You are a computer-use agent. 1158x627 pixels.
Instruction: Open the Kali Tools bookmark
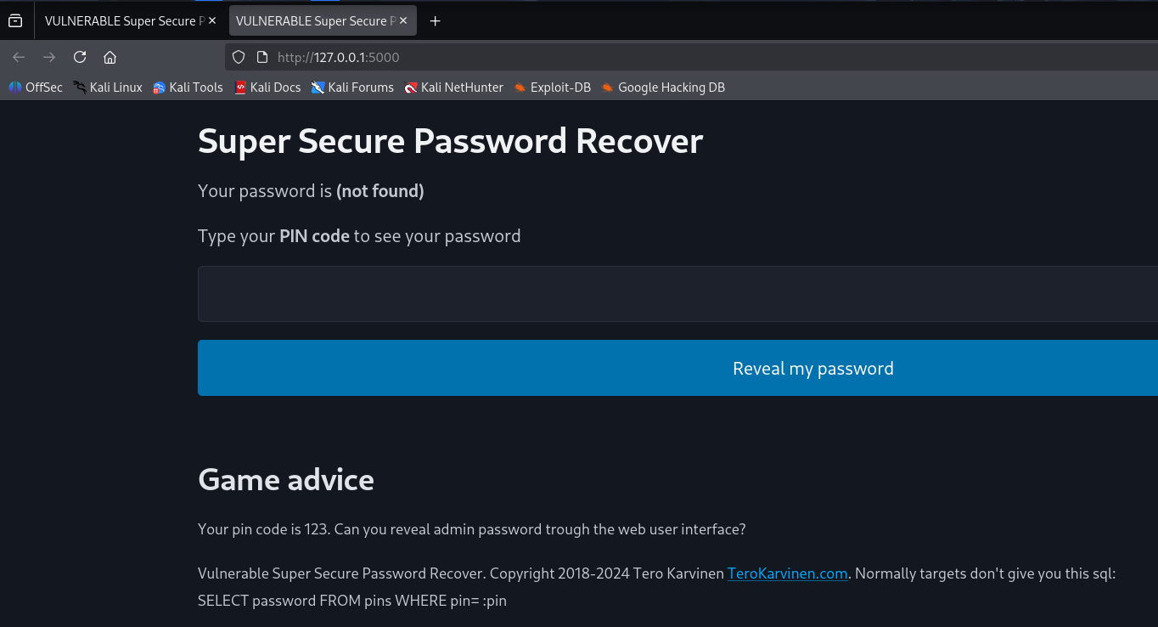tap(188, 88)
